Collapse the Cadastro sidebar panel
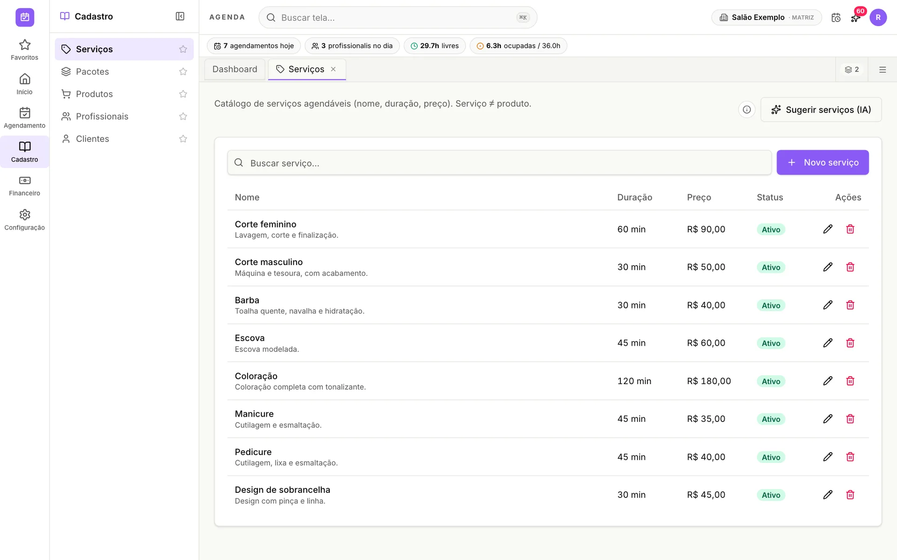 (180, 16)
